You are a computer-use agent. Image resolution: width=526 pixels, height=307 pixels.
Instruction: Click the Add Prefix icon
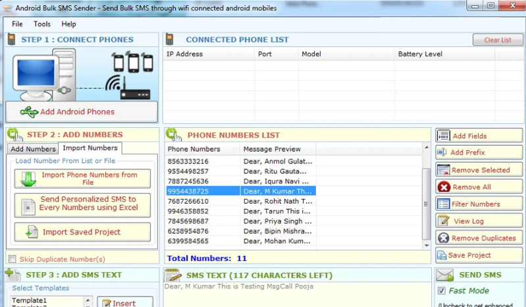click(444, 153)
